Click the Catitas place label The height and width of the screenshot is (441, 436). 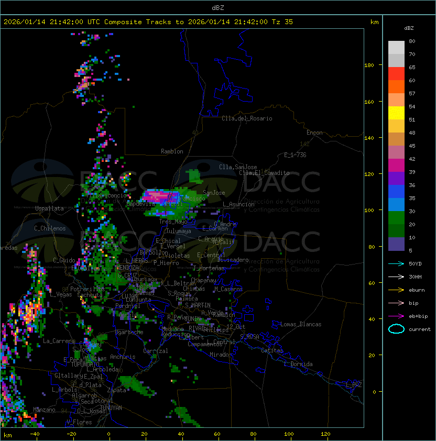point(272,350)
